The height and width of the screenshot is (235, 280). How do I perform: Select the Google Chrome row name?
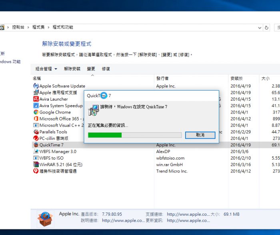[x=55, y=112]
